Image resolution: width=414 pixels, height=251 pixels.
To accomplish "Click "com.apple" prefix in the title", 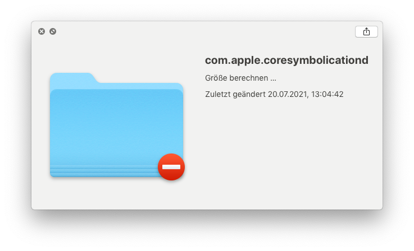I will click(233, 61).
